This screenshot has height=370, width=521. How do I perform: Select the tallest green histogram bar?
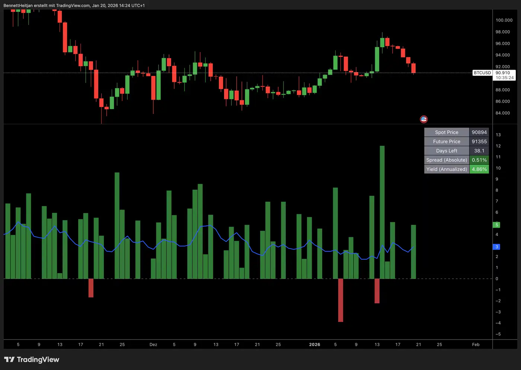click(382, 212)
